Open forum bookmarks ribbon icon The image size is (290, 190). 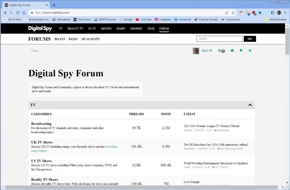coord(241,51)
